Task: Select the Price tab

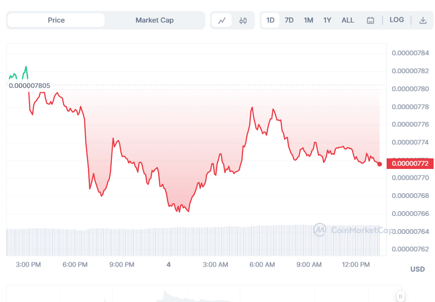Action: tap(56, 20)
